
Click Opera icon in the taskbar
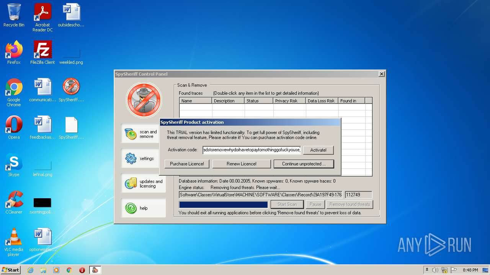click(x=82, y=270)
